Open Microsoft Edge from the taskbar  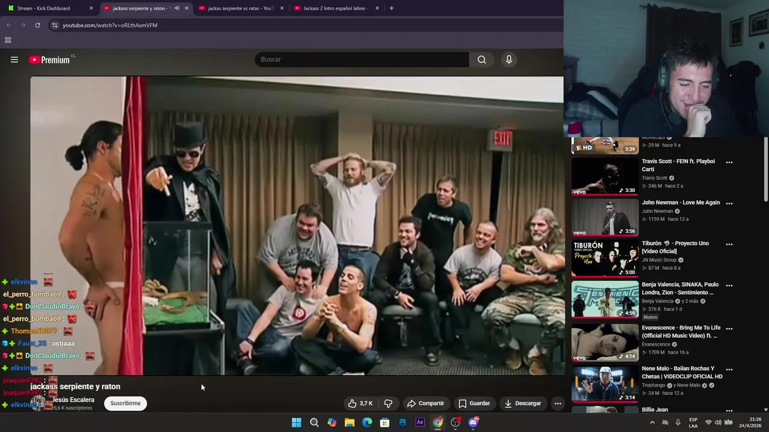point(367,422)
